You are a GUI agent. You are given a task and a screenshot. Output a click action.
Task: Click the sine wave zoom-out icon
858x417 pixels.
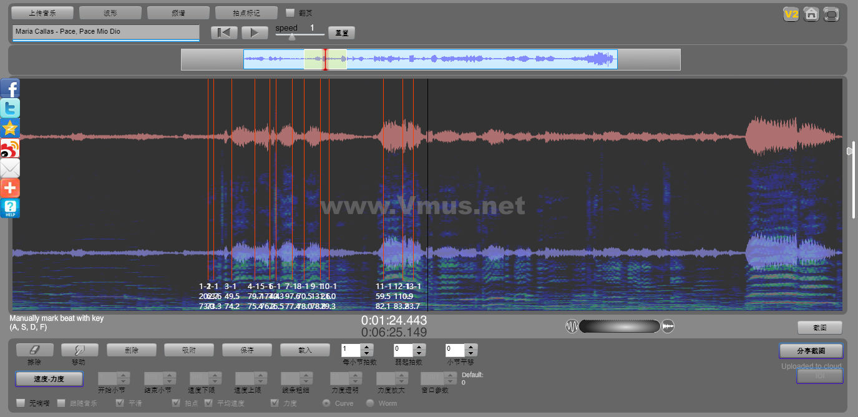(x=572, y=326)
